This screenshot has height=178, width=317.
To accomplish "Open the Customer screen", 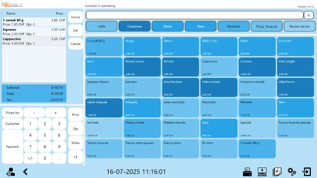I will coord(12,124).
